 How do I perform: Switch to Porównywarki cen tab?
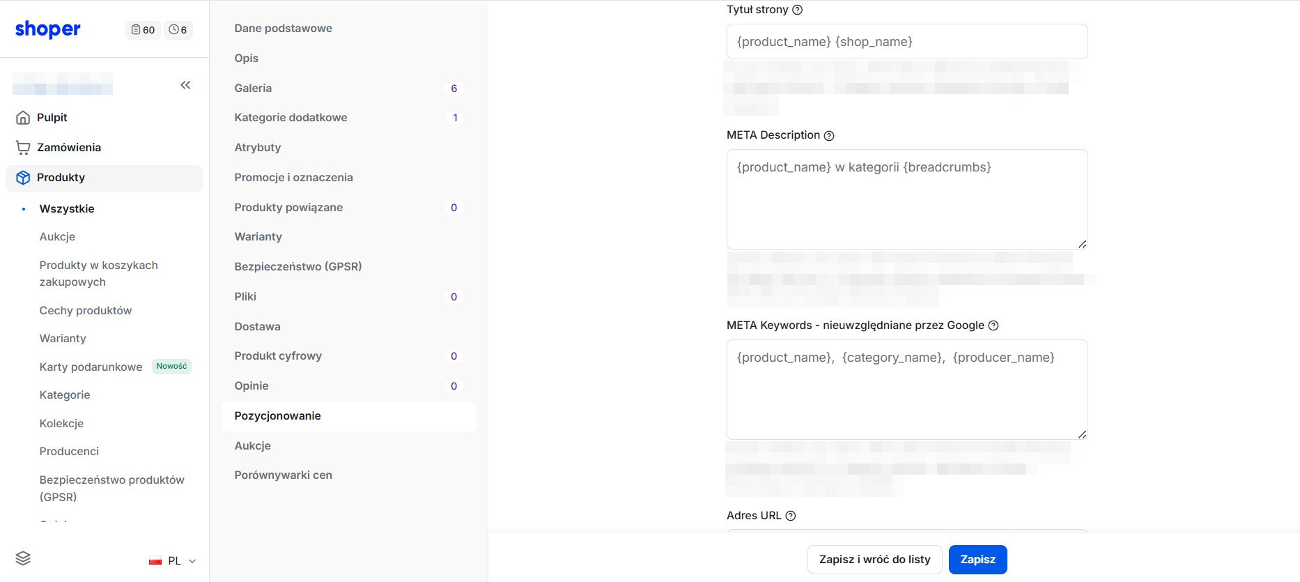348,475
